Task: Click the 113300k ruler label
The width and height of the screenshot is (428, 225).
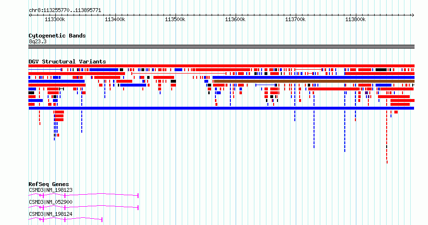Action: point(55,19)
